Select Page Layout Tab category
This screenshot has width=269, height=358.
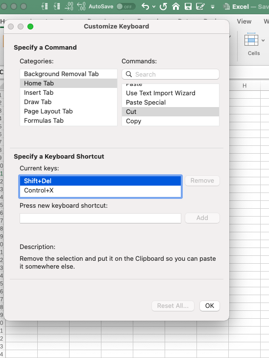[x=69, y=111]
